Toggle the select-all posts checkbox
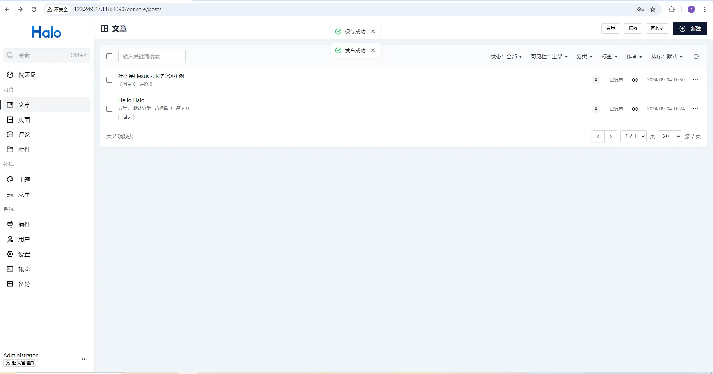713x374 pixels. pyautogui.click(x=109, y=56)
